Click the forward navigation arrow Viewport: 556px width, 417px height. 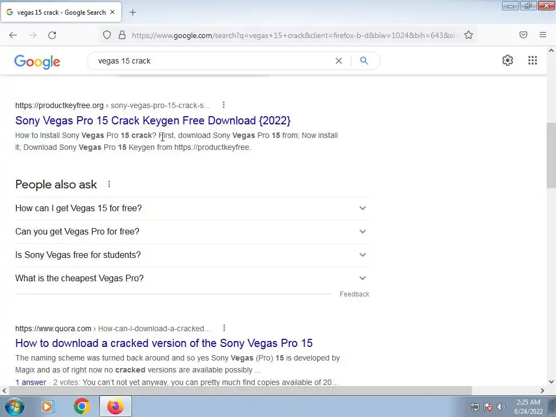33,35
